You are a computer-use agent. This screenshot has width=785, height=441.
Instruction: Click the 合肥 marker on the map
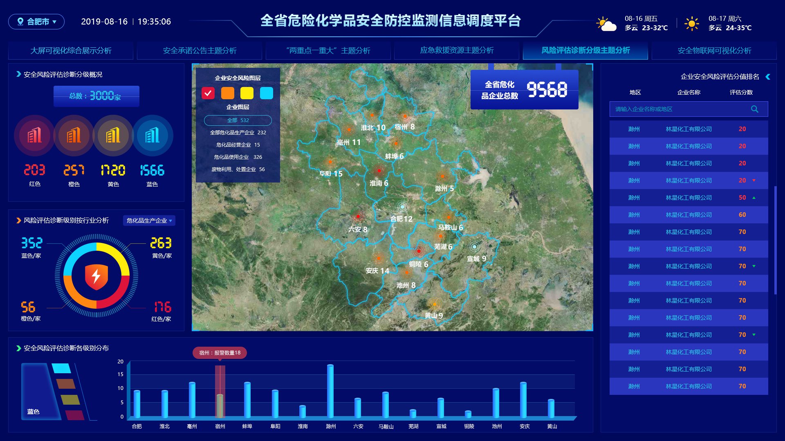click(x=402, y=207)
